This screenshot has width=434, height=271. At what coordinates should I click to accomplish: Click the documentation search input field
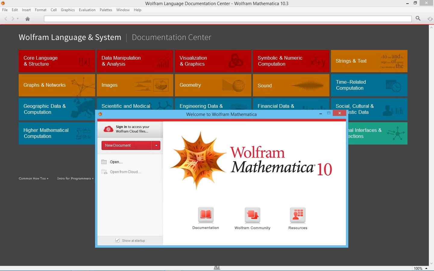[228, 19]
